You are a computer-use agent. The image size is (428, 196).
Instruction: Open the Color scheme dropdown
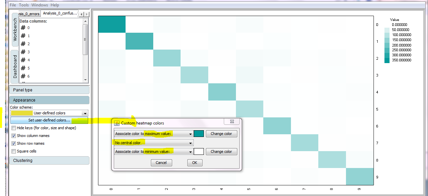pos(85,113)
